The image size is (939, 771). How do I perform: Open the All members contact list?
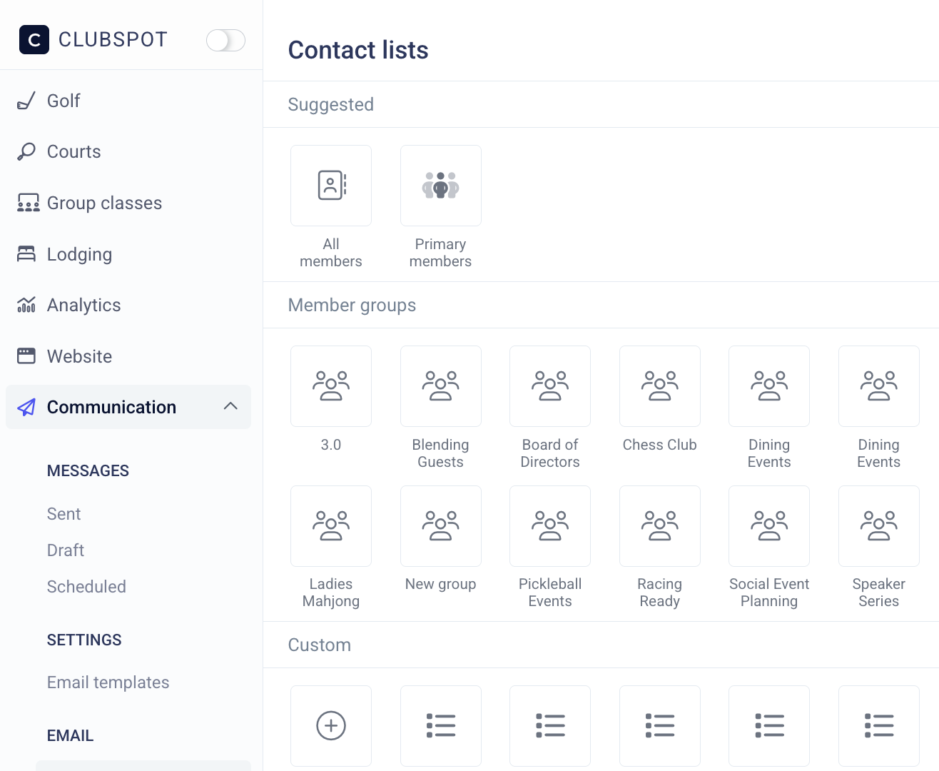(x=331, y=186)
